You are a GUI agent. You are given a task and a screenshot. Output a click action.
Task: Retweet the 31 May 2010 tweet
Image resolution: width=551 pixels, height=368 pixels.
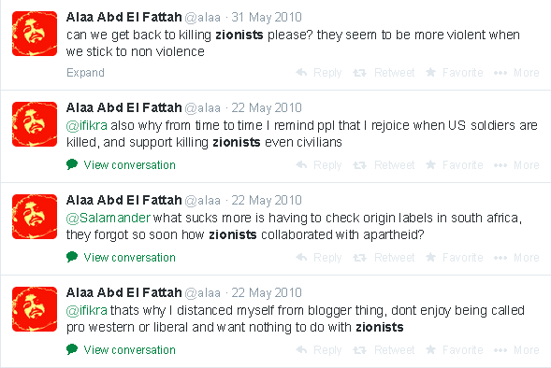384,73
